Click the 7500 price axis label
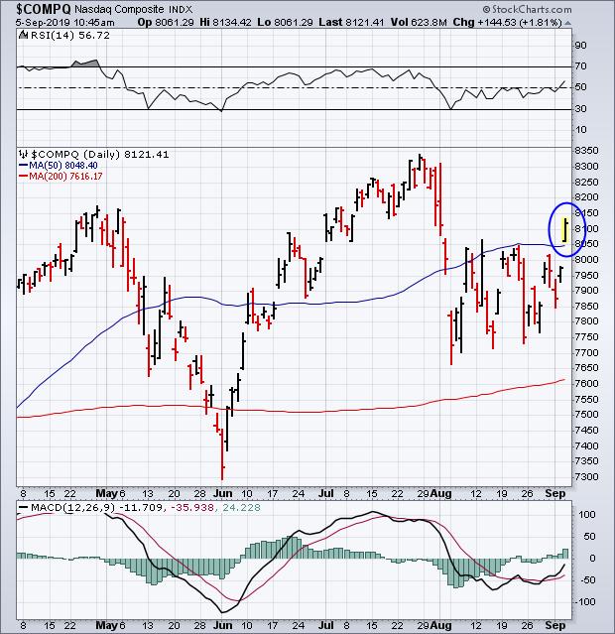615x634 pixels. pos(586,415)
